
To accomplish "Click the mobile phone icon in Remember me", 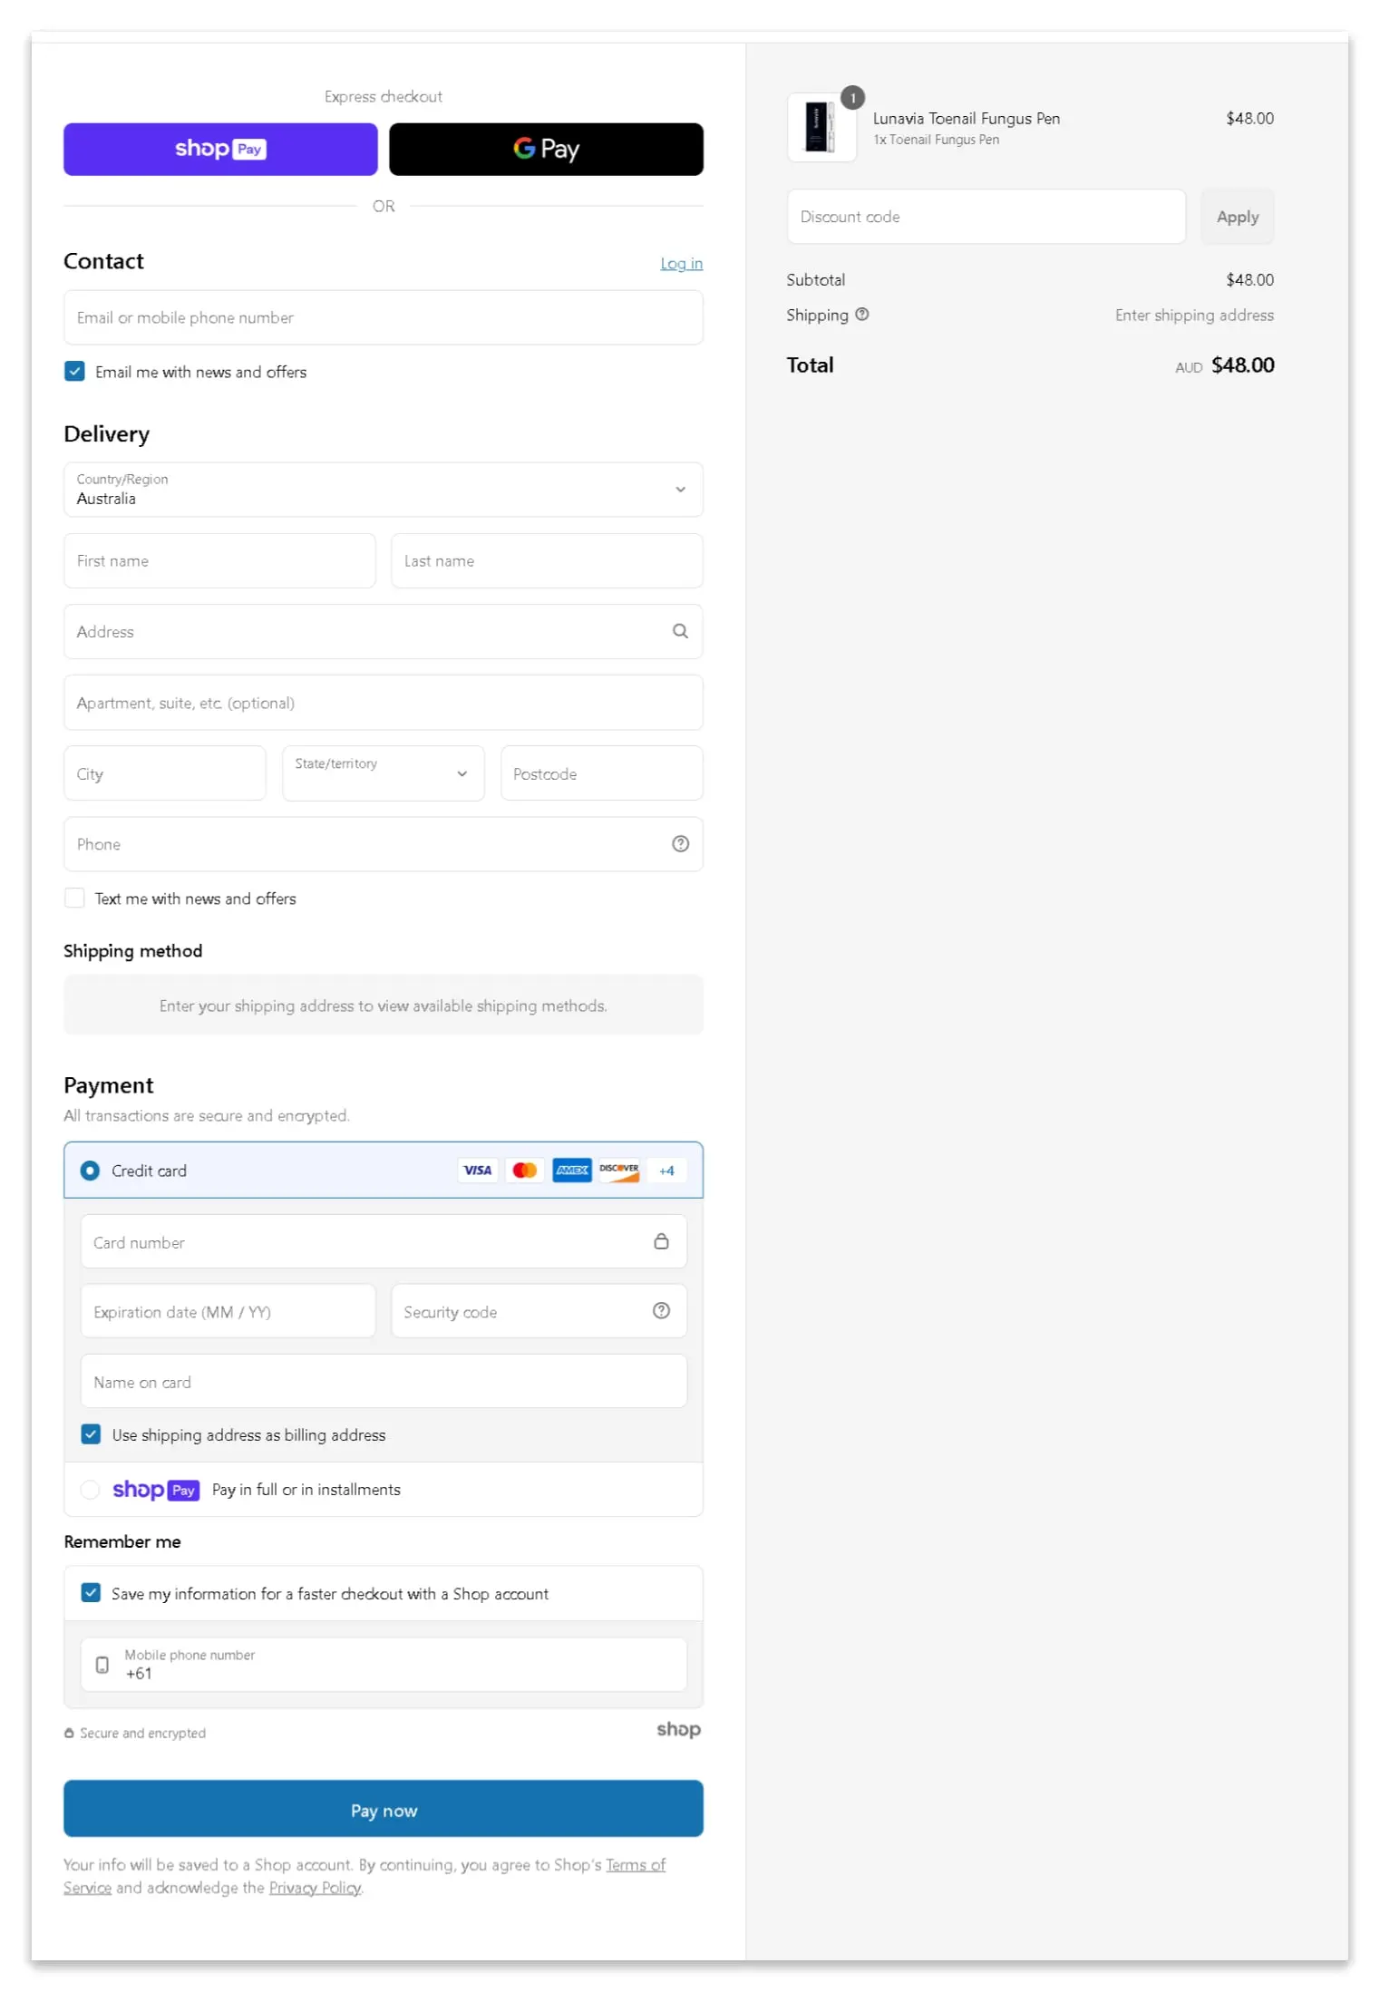I will tap(102, 1665).
